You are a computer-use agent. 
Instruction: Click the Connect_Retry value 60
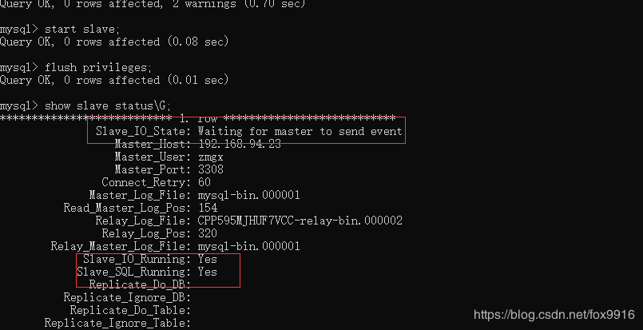204,182
